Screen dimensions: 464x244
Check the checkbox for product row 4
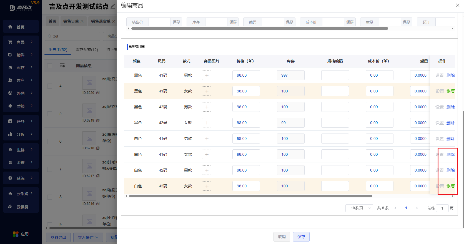tap(50, 86)
